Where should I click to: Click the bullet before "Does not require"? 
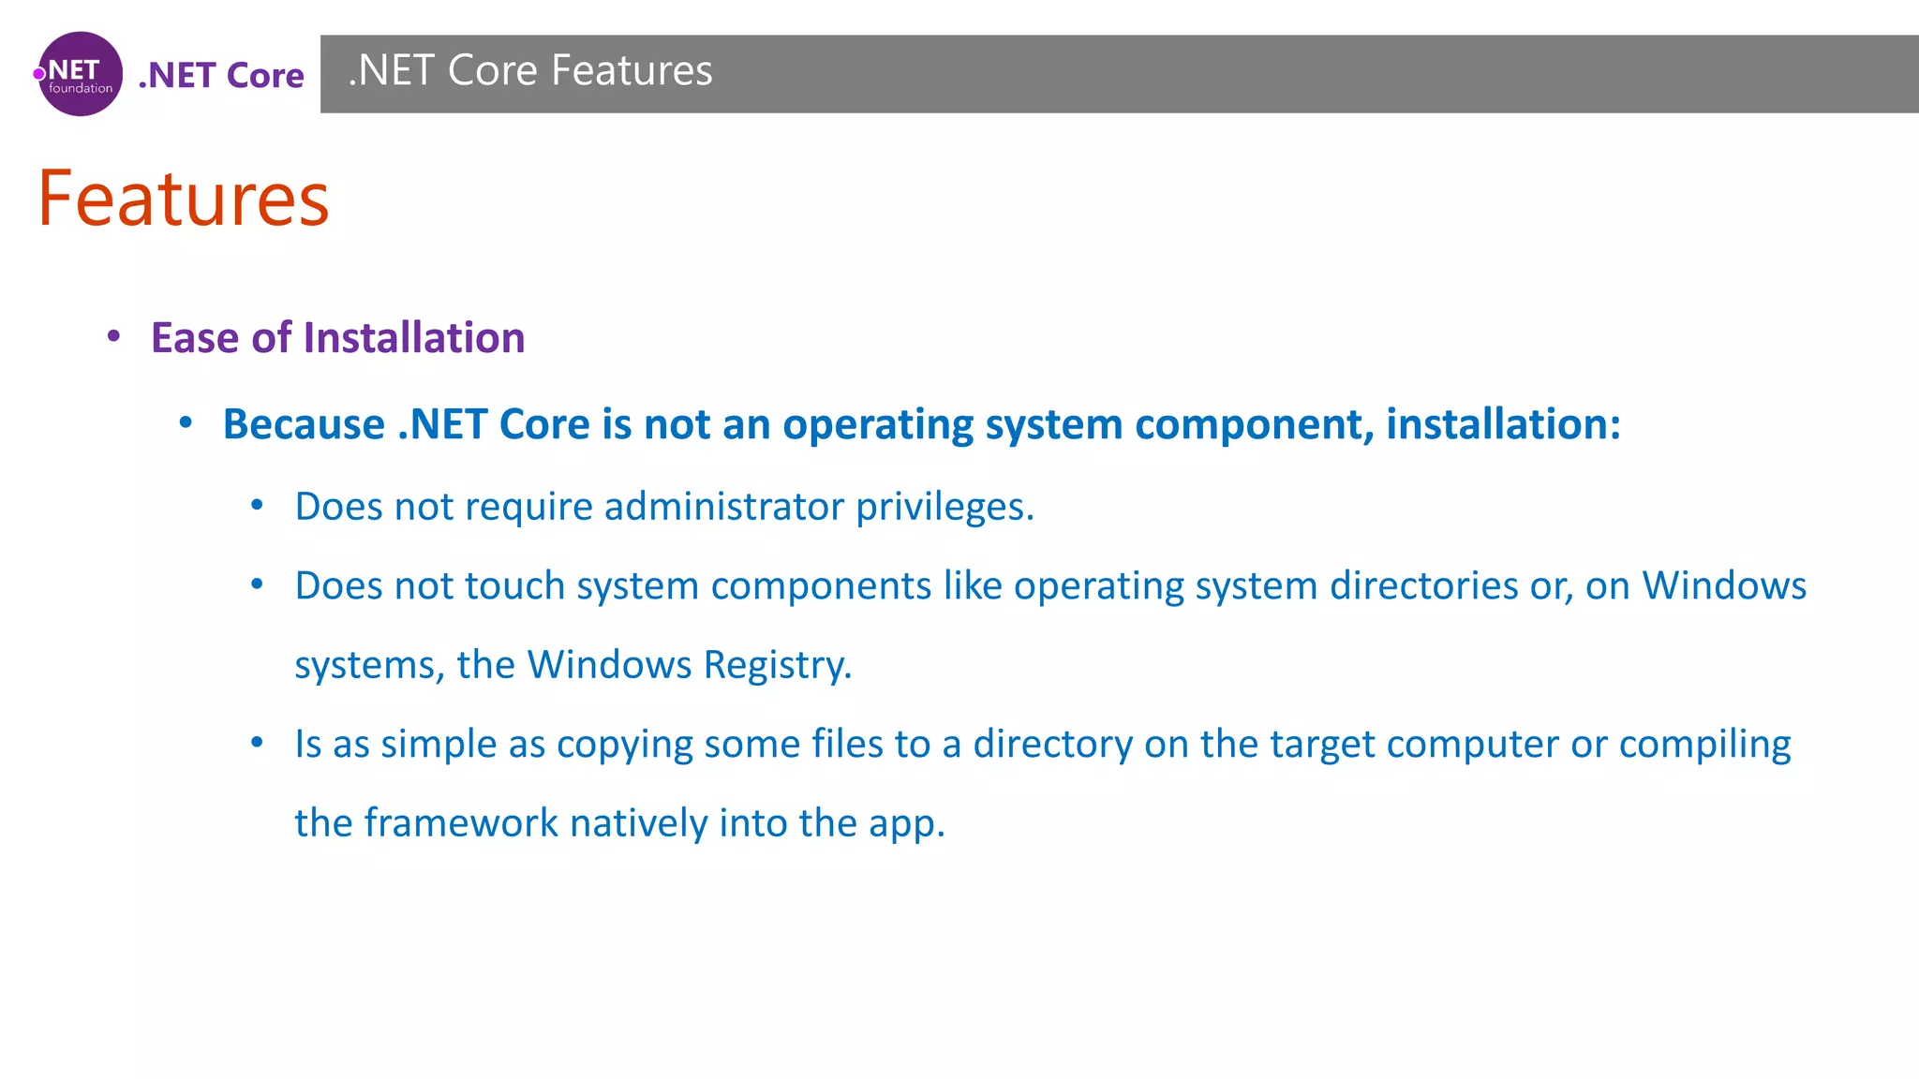click(x=258, y=506)
